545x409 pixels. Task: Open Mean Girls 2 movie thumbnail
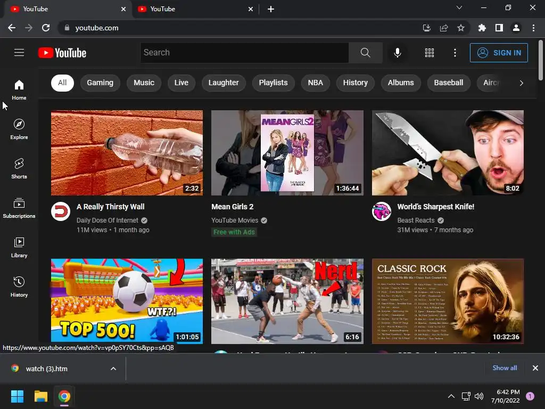coord(287,153)
